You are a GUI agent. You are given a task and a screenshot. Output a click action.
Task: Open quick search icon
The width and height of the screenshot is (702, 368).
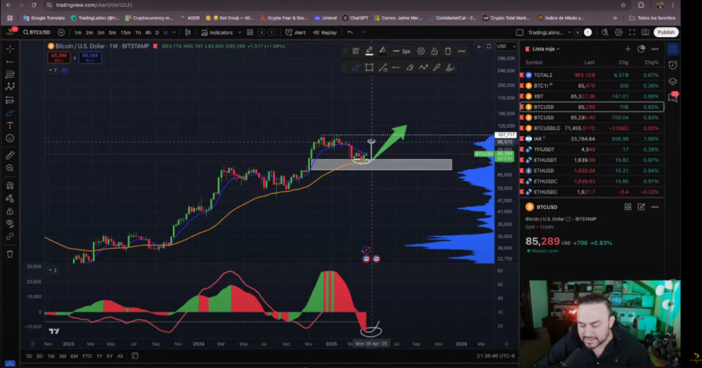tap(605, 32)
